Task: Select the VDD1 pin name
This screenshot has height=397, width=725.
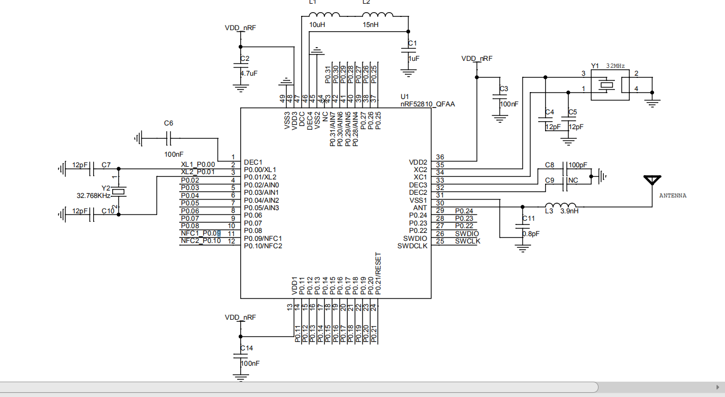Action: [x=294, y=286]
